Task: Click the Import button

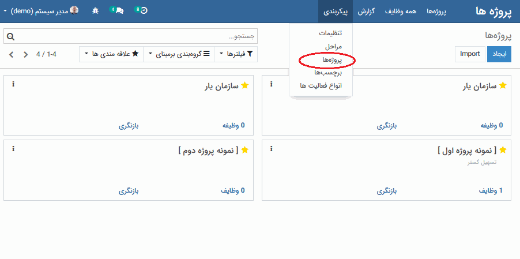Action: [470, 54]
